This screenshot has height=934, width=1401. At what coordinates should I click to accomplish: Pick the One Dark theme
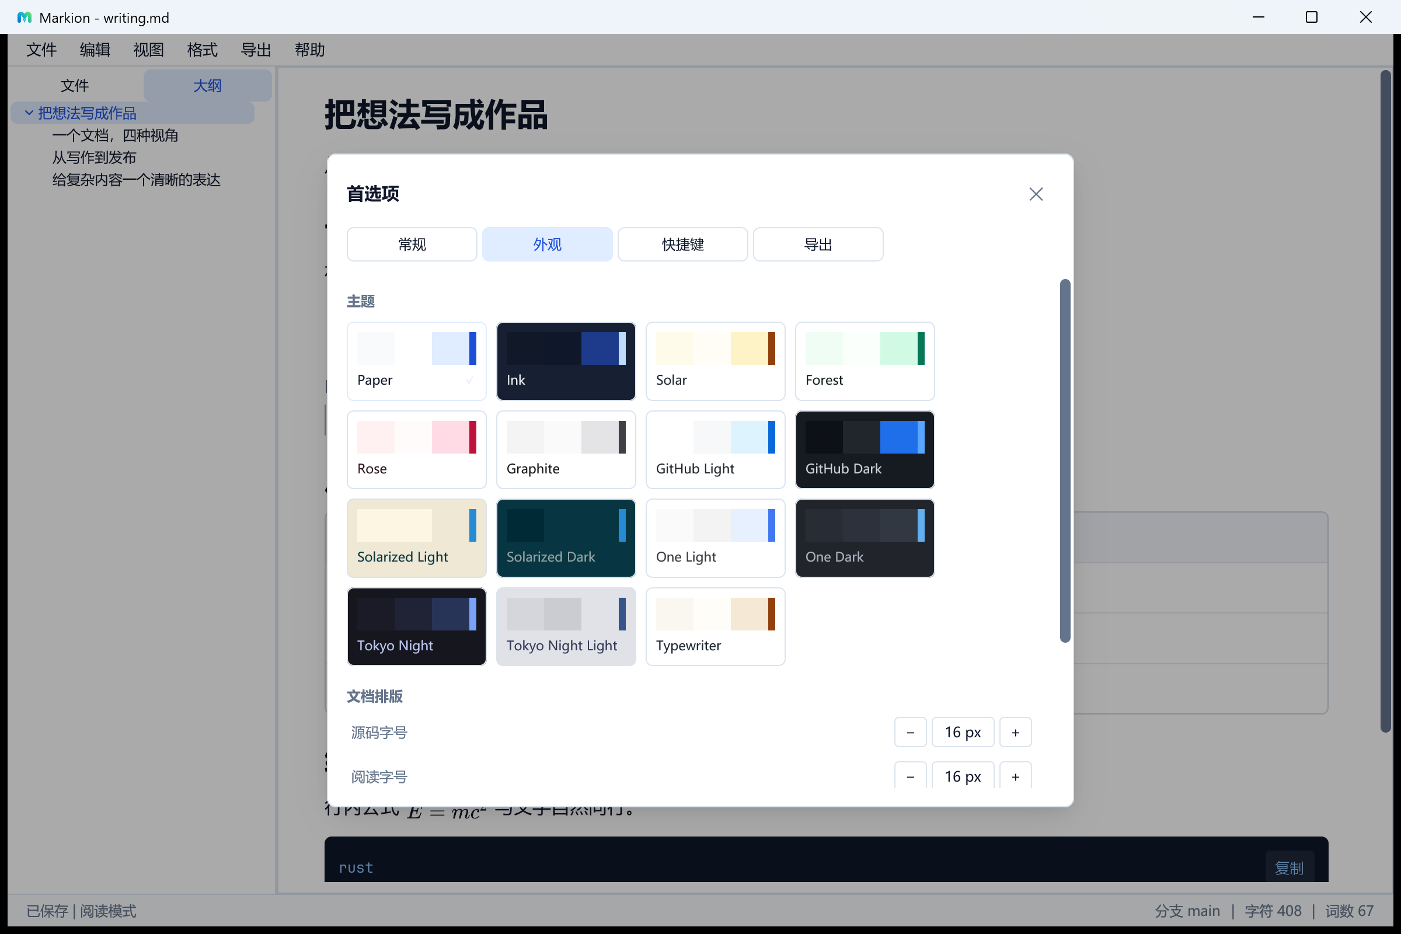[x=865, y=538]
